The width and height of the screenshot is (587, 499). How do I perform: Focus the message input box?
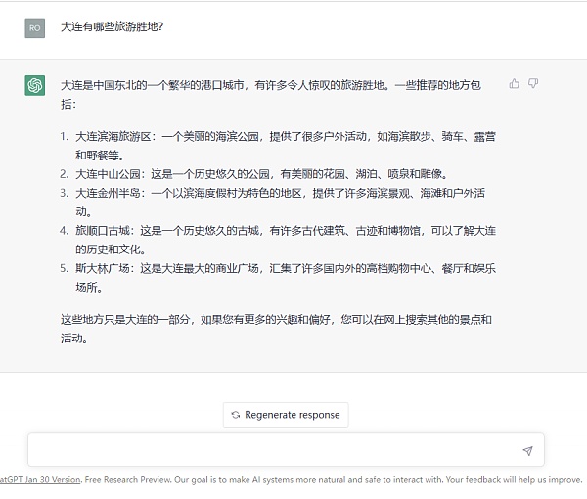(x=274, y=451)
